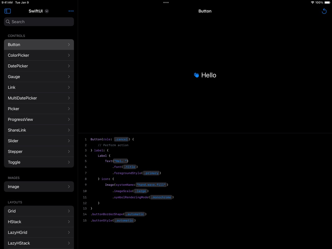
Task: Click into the Search field
Action: point(39,22)
